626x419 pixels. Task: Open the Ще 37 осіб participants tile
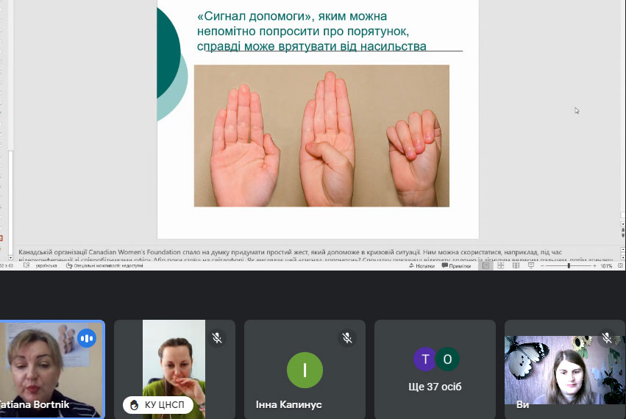click(435, 369)
